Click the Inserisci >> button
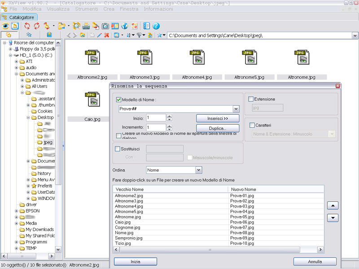The image size is (359, 269). tap(218, 118)
